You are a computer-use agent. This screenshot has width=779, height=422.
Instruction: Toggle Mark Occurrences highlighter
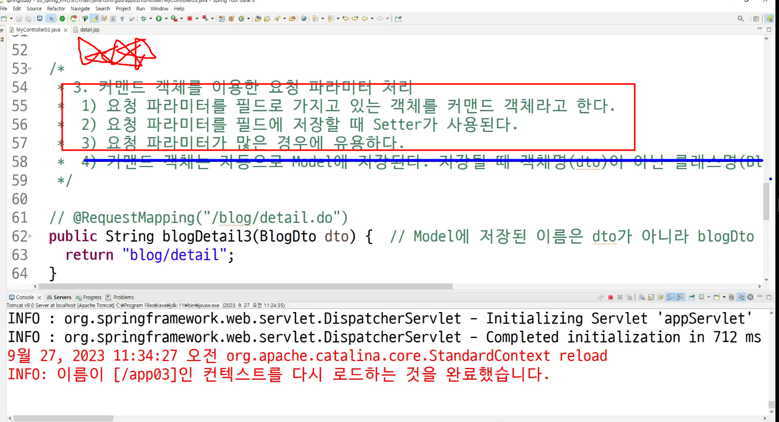(95, 18)
